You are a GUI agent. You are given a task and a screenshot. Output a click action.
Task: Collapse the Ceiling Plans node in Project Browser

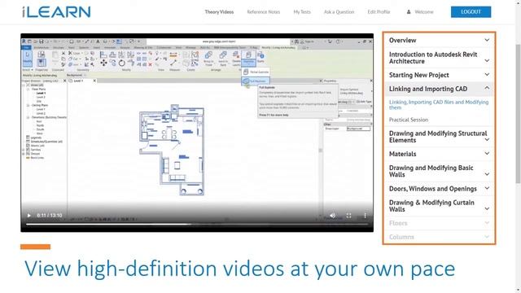[28, 105]
